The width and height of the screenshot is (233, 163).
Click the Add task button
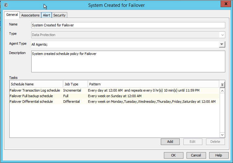coord(170,142)
